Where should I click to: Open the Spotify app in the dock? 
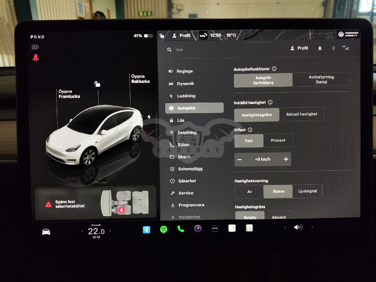point(164,229)
